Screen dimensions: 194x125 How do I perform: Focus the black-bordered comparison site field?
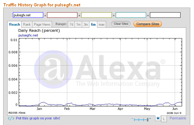(x=165, y=15)
